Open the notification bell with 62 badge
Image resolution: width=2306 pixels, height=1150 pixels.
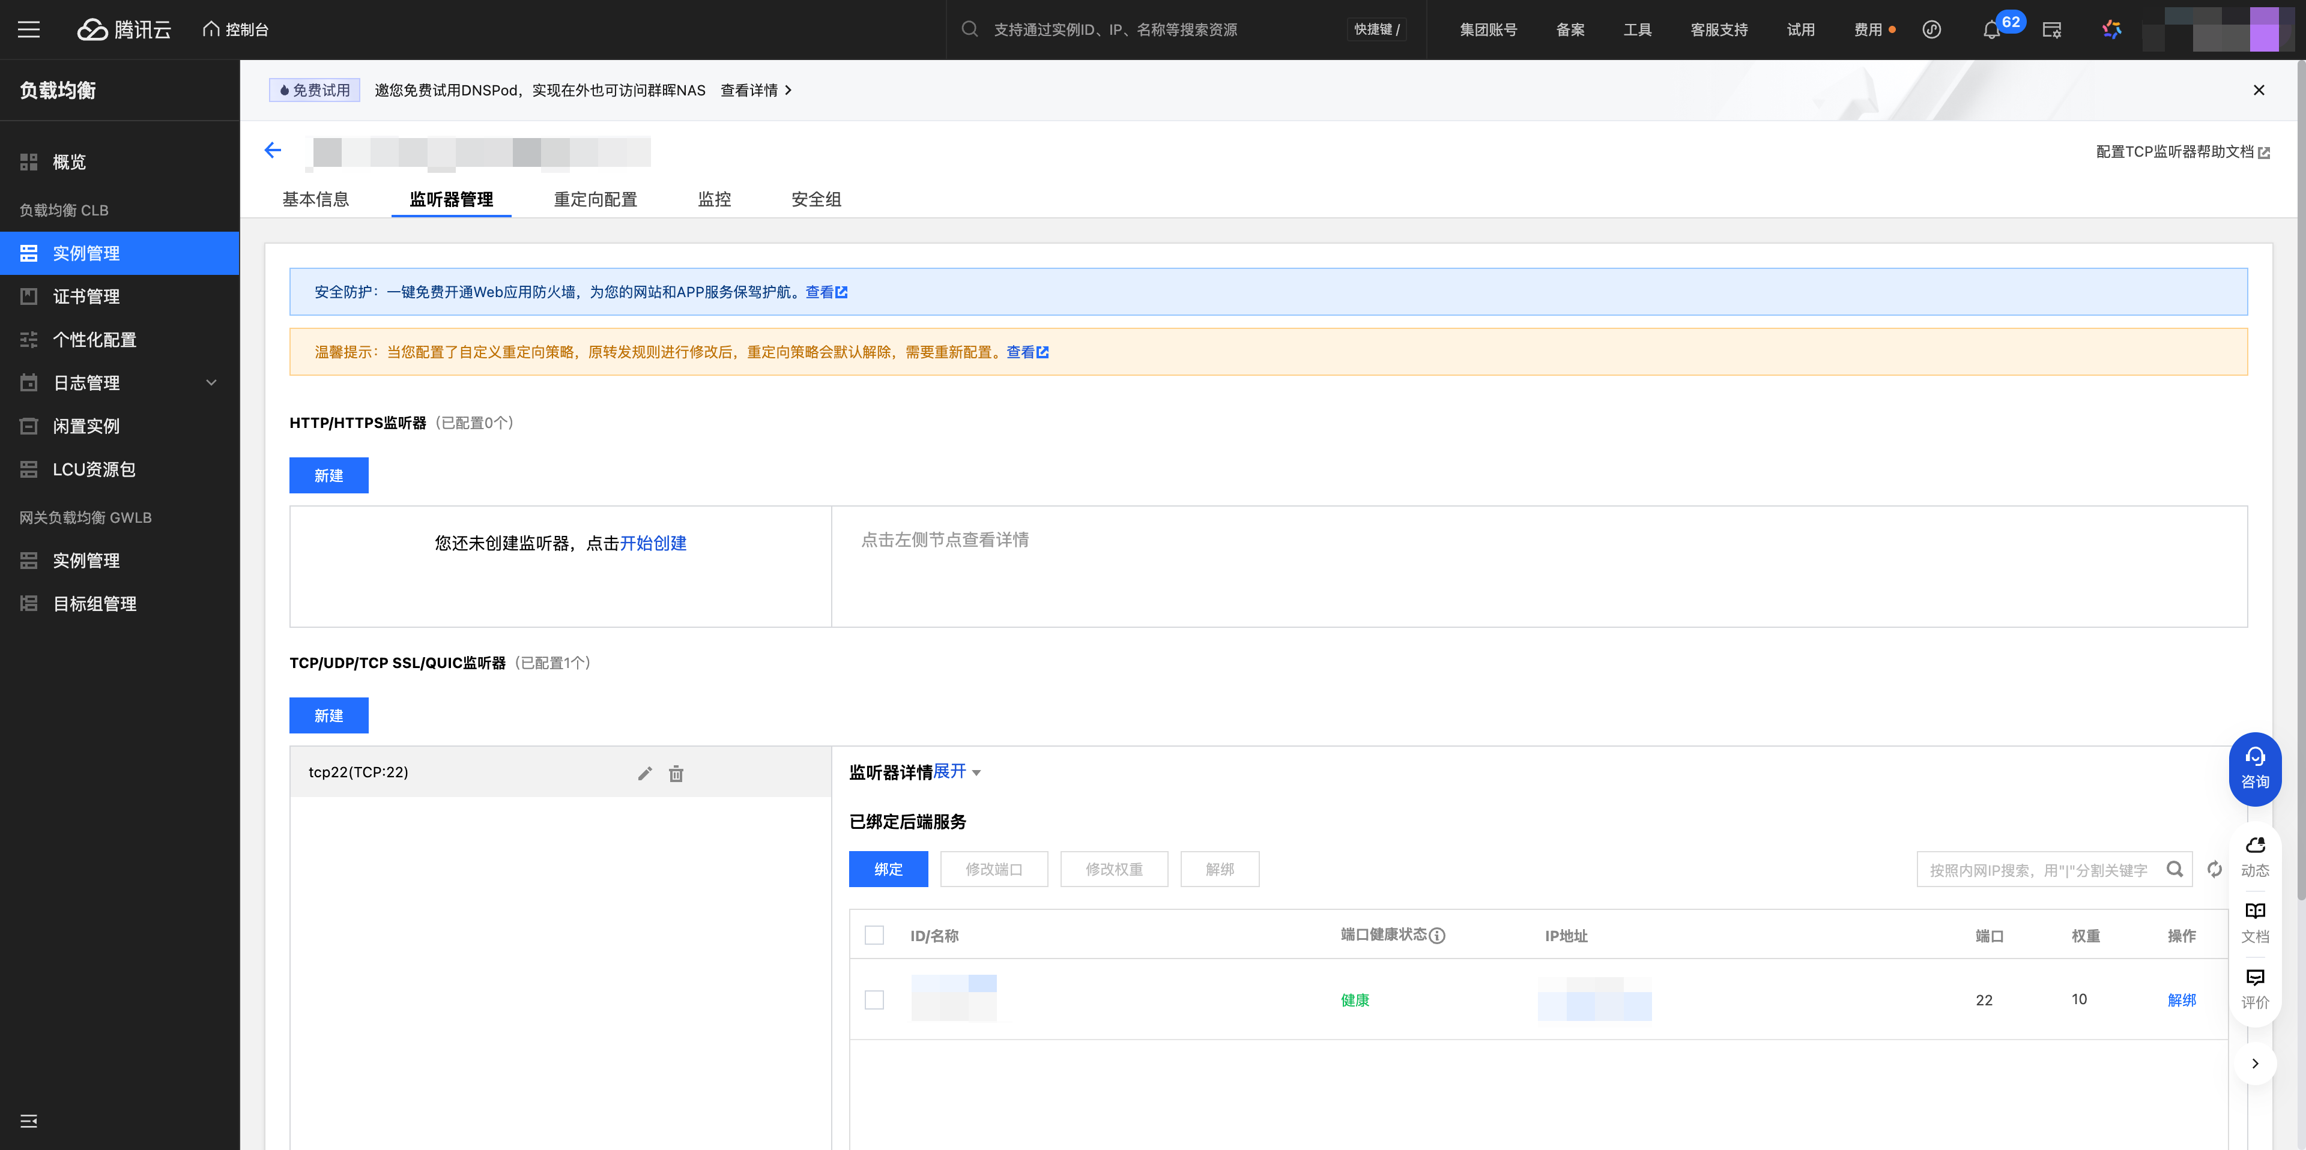point(1991,31)
